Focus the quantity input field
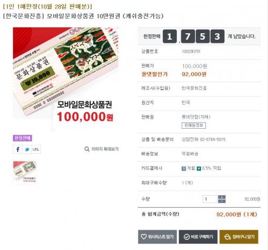Screen dimensions: 268x250 [x=210, y=199]
